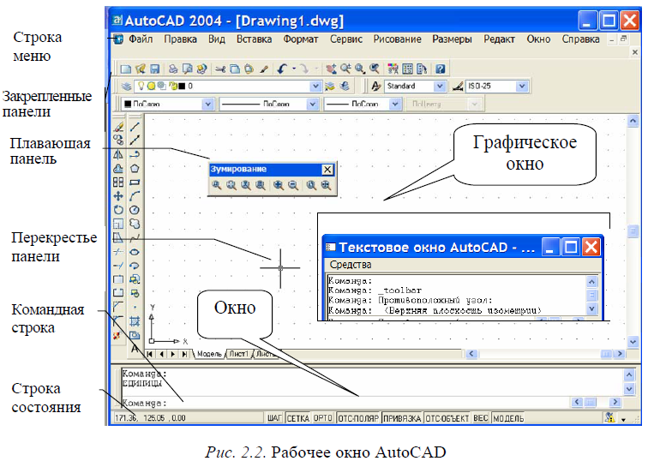Open the linetype control dropdown
Image resolution: width=648 pixels, height=461 pixels.
tap(312, 104)
